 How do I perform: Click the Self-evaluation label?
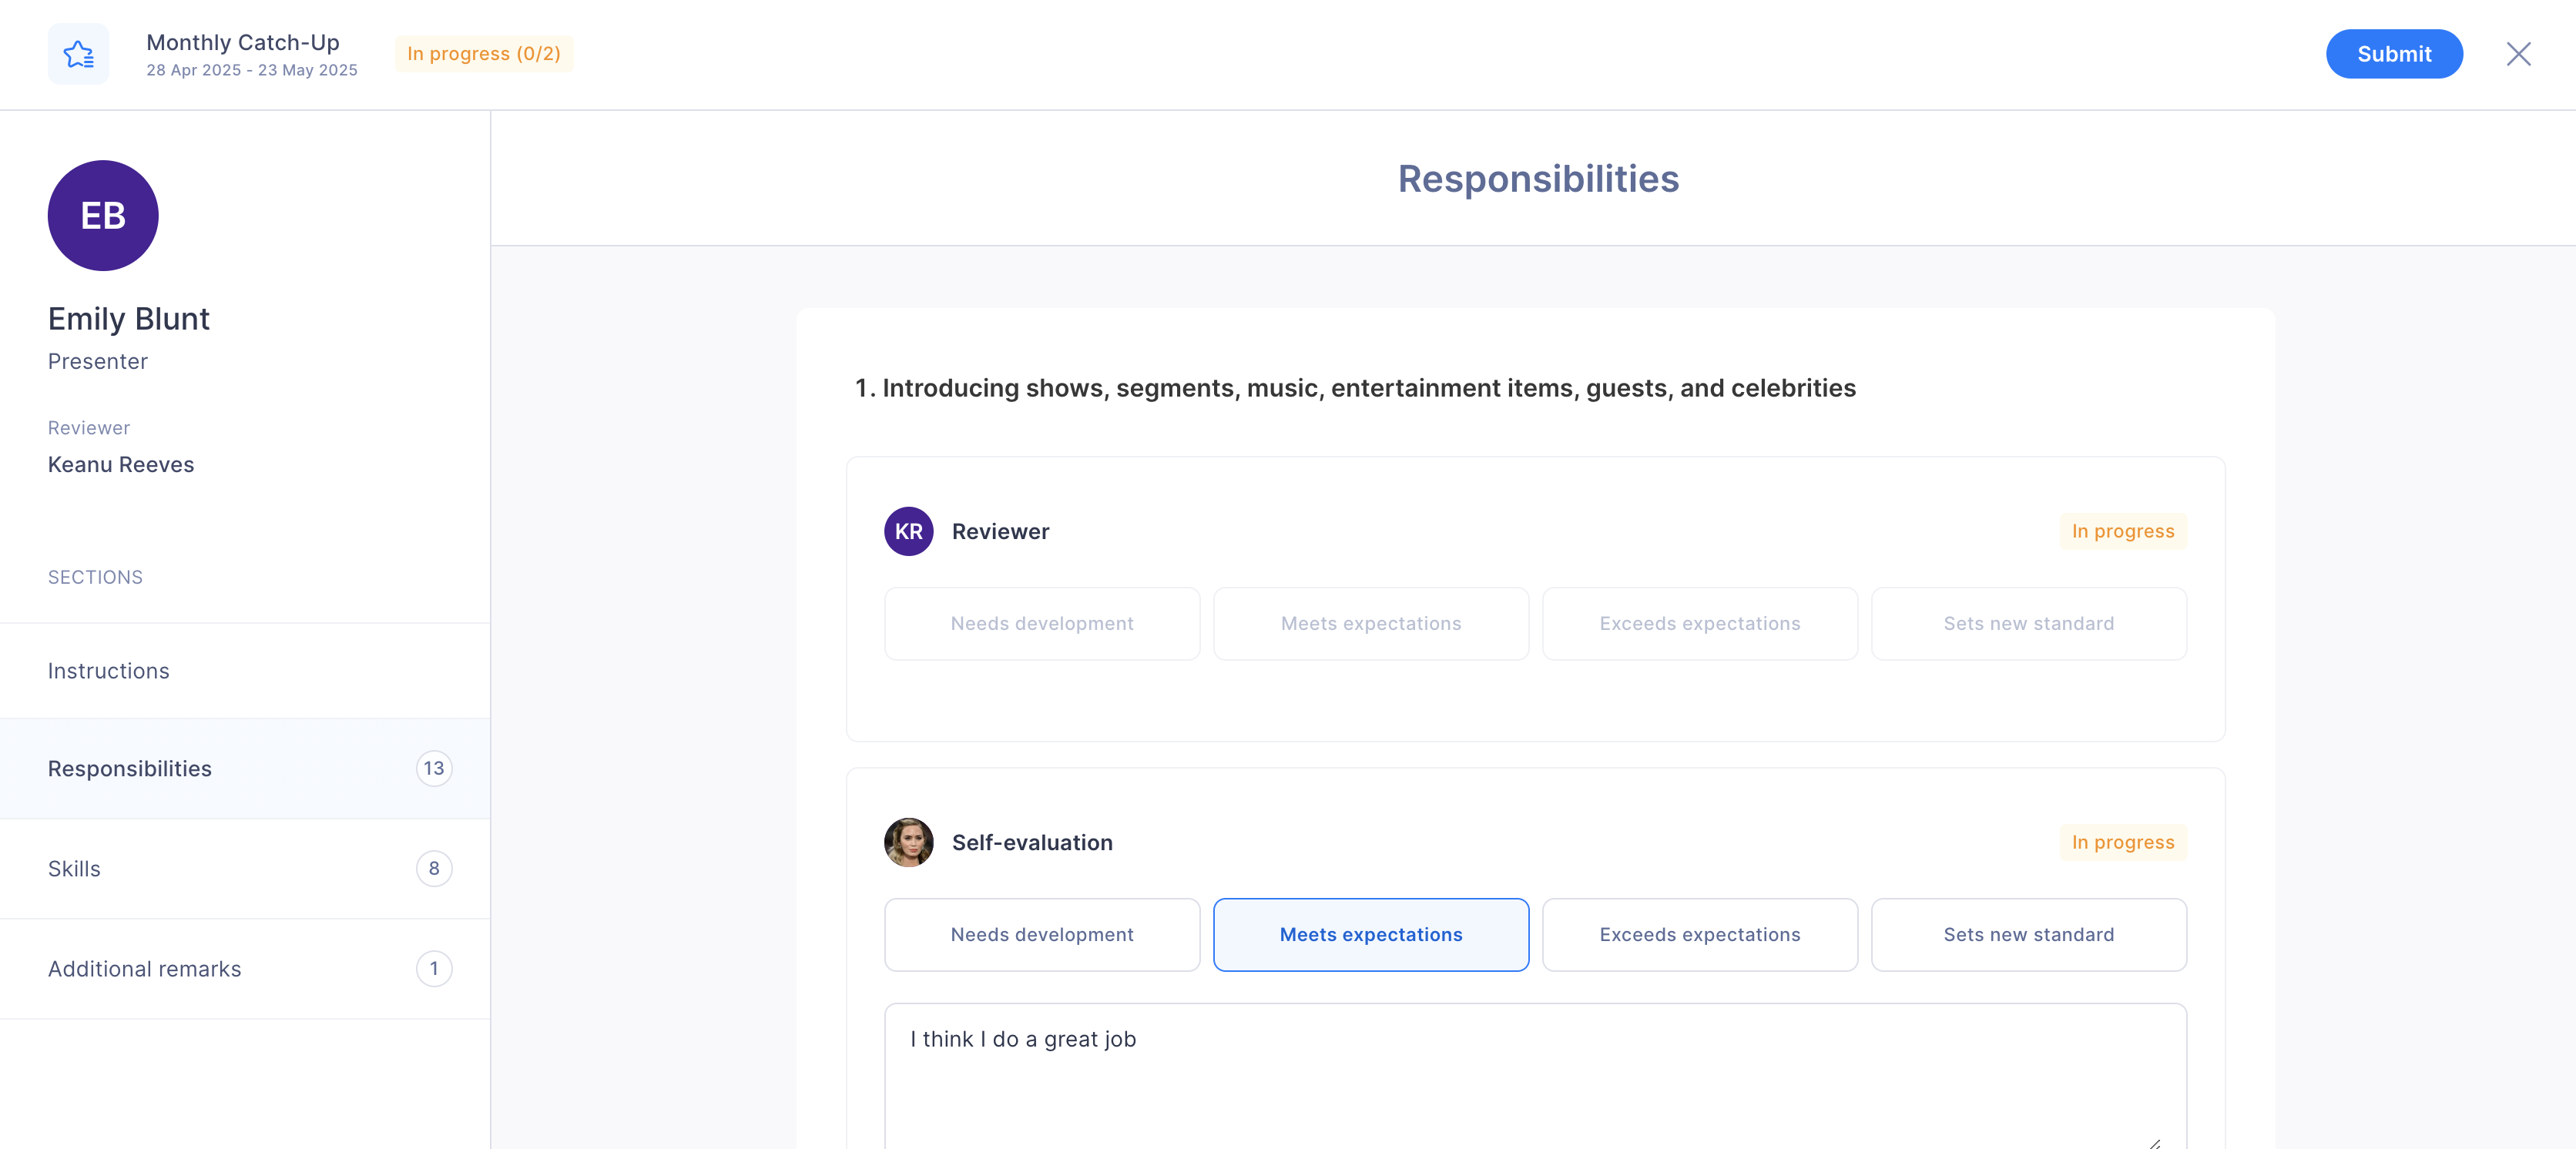(1032, 842)
